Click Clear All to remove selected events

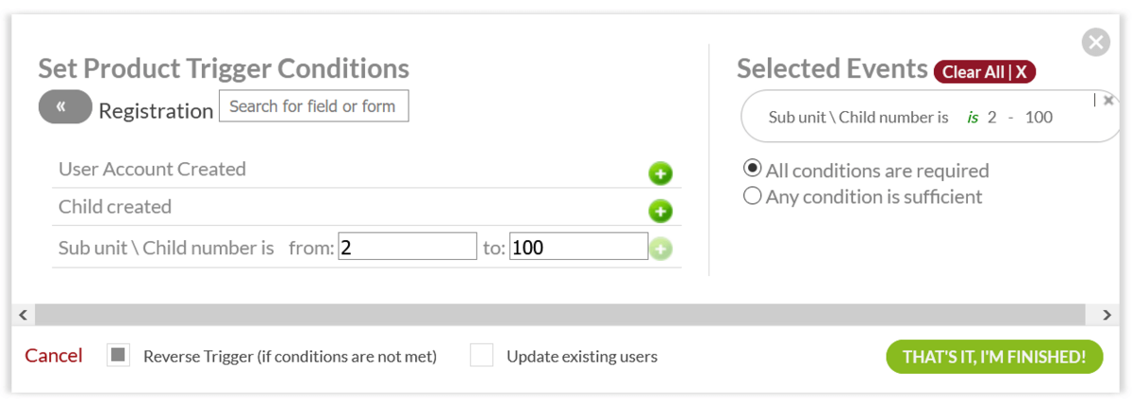985,72
